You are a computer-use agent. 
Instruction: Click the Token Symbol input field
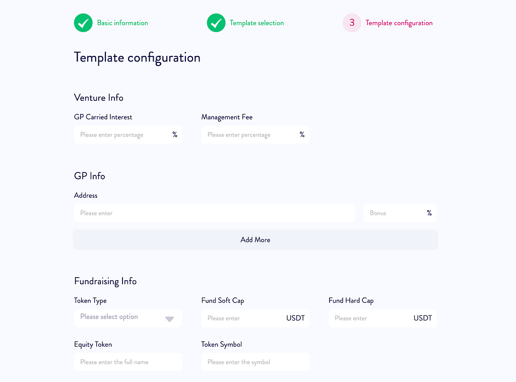pos(255,362)
